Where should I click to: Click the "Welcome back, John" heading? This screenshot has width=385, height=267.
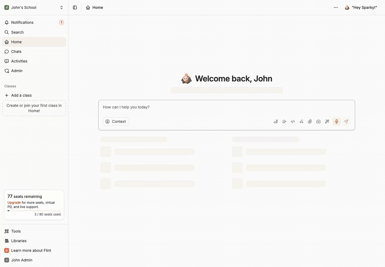233,78
